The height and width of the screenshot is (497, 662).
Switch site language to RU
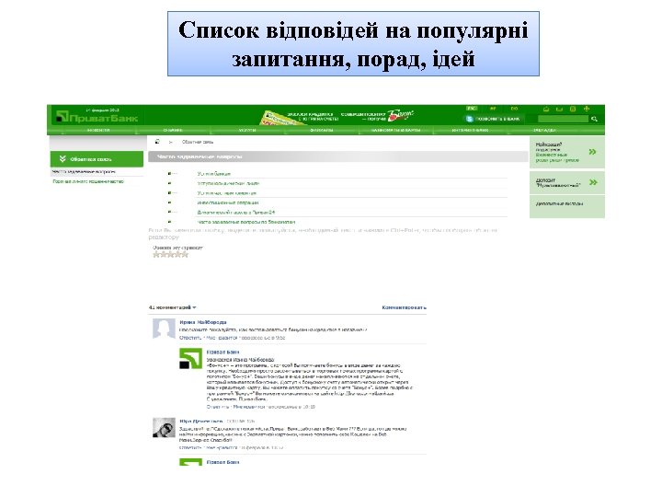click(472, 109)
